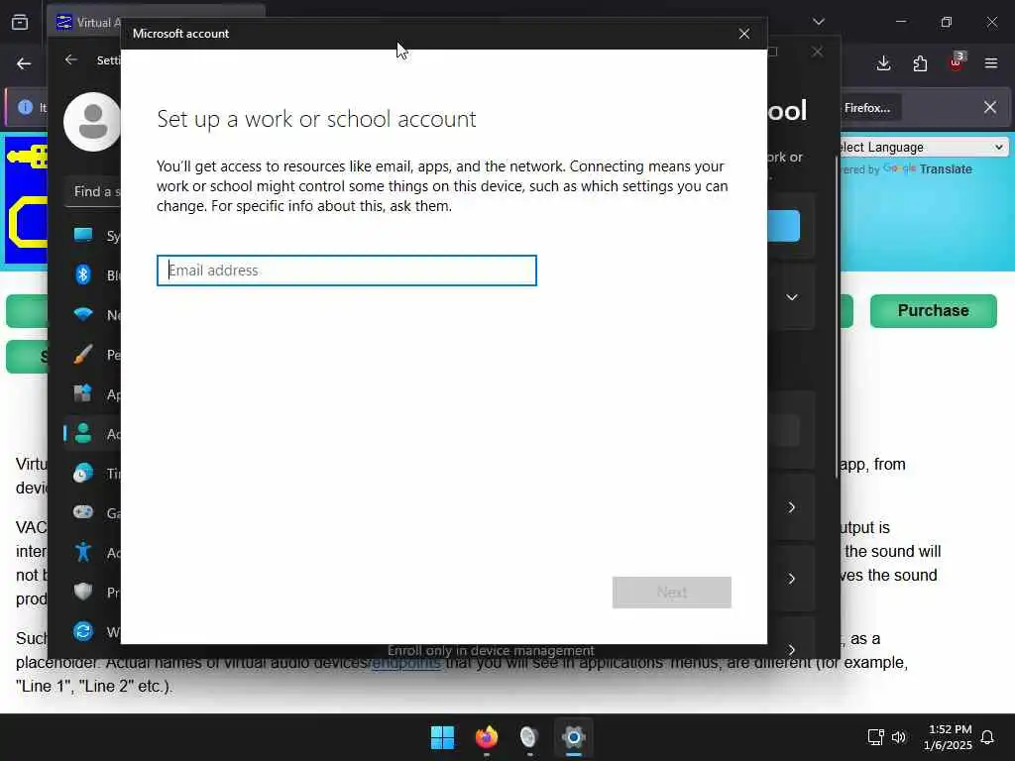1015x761 pixels.
Task: Select System icon in Settings sidebar
Action: (x=83, y=235)
